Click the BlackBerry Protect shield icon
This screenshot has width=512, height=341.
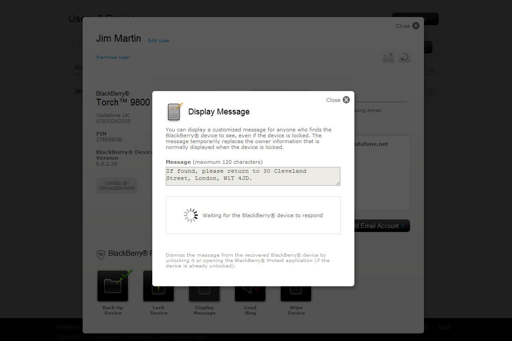click(101, 254)
